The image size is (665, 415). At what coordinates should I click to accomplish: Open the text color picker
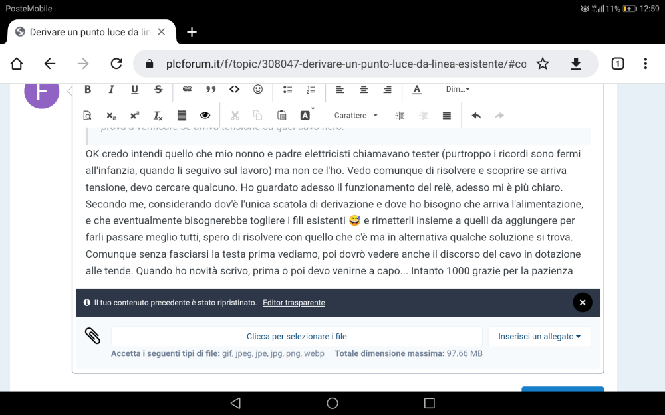pos(415,89)
